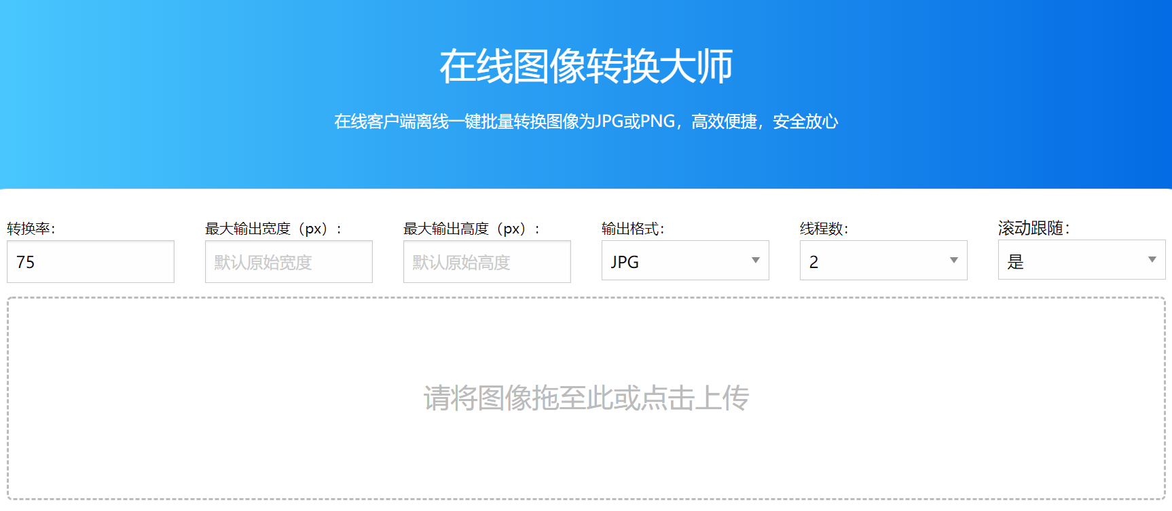Click the 最大输出高度（px） label

coord(471,229)
